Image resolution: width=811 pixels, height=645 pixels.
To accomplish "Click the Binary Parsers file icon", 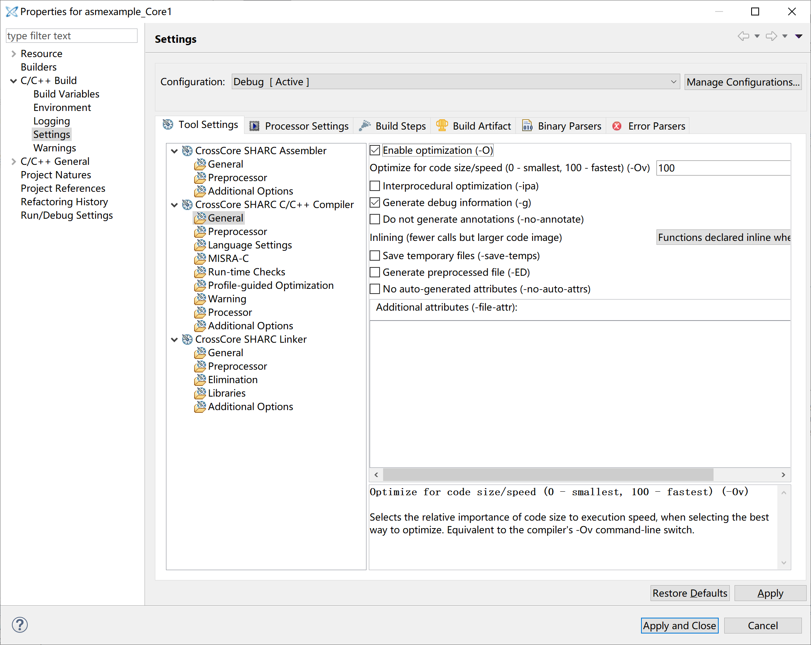I will point(527,126).
